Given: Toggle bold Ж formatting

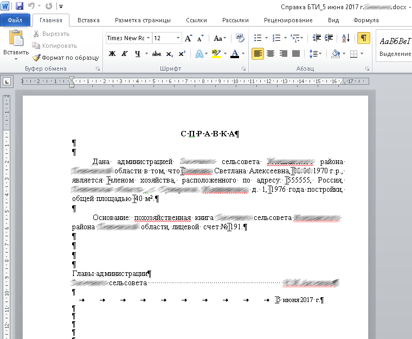Looking at the screenshot, I should pos(112,54).
